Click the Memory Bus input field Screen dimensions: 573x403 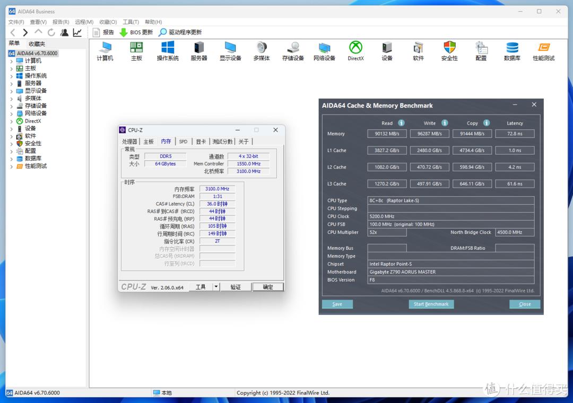(387, 248)
